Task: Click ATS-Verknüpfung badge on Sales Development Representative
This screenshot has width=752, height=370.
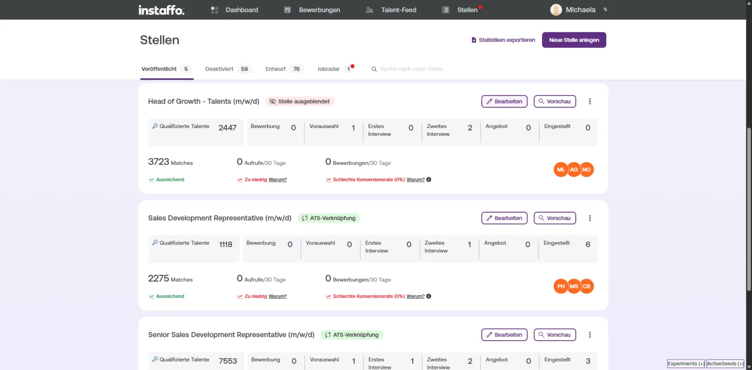Action: click(x=328, y=218)
